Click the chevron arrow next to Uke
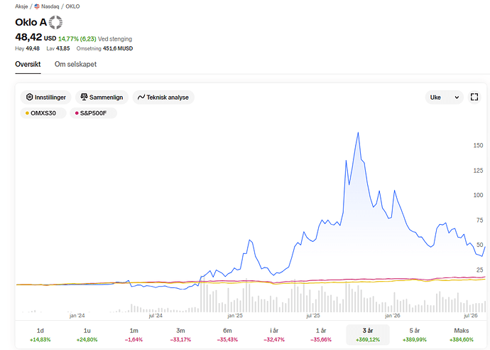 pyautogui.click(x=457, y=97)
